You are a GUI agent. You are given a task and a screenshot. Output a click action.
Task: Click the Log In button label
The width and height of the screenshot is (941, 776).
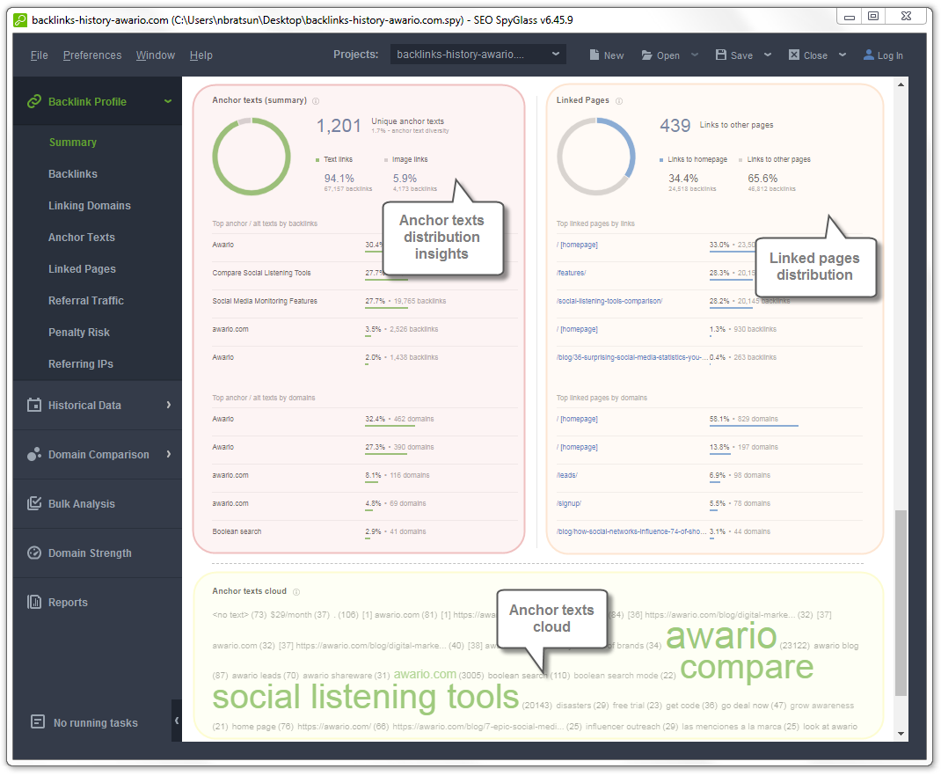(890, 55)
